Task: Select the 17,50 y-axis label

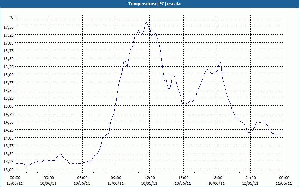Action: [9, 27]
